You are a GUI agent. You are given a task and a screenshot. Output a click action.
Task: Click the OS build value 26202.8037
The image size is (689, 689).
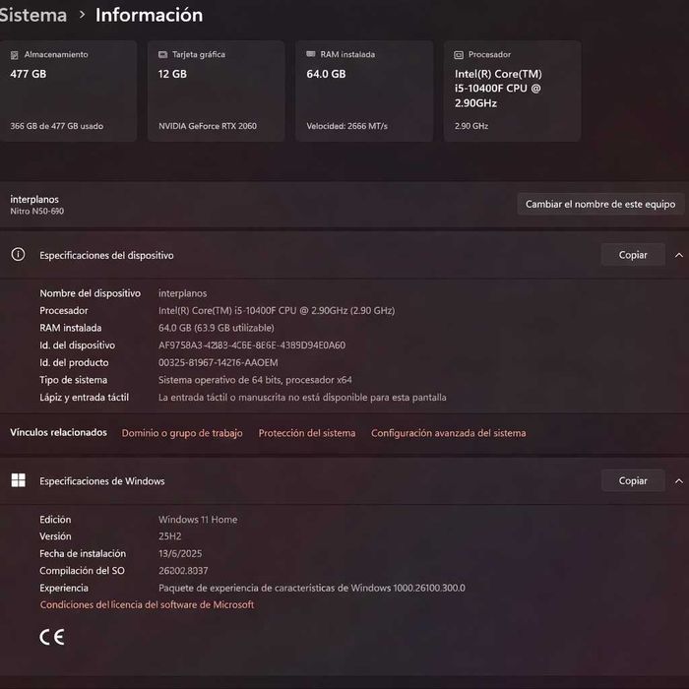[183, 570]
